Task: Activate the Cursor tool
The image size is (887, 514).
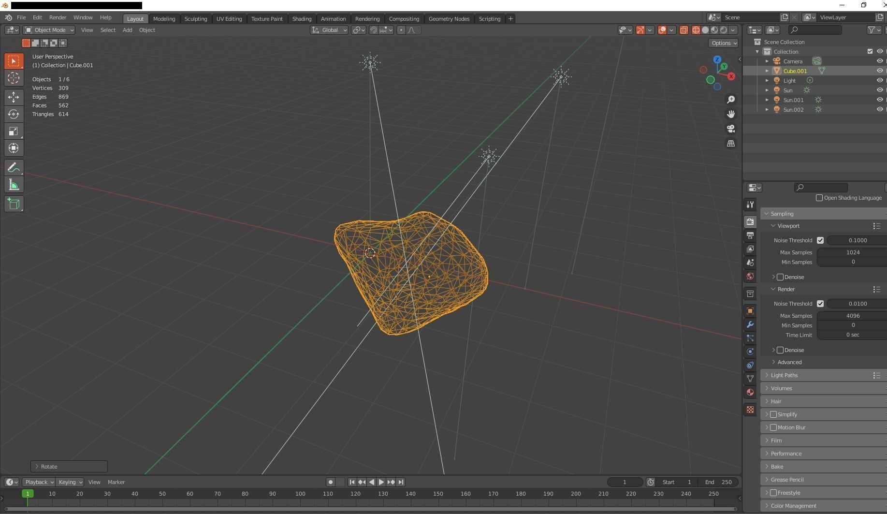Action: click(x=14, y=78)
